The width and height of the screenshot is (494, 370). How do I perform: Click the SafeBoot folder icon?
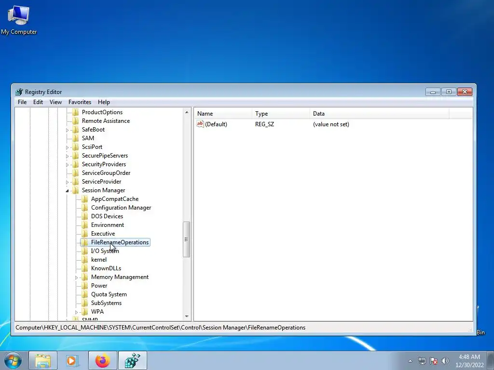(x=76, y=130)
